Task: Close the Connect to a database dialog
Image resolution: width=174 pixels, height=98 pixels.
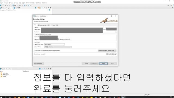Action: pyautogui.click(x=116, y=16)
